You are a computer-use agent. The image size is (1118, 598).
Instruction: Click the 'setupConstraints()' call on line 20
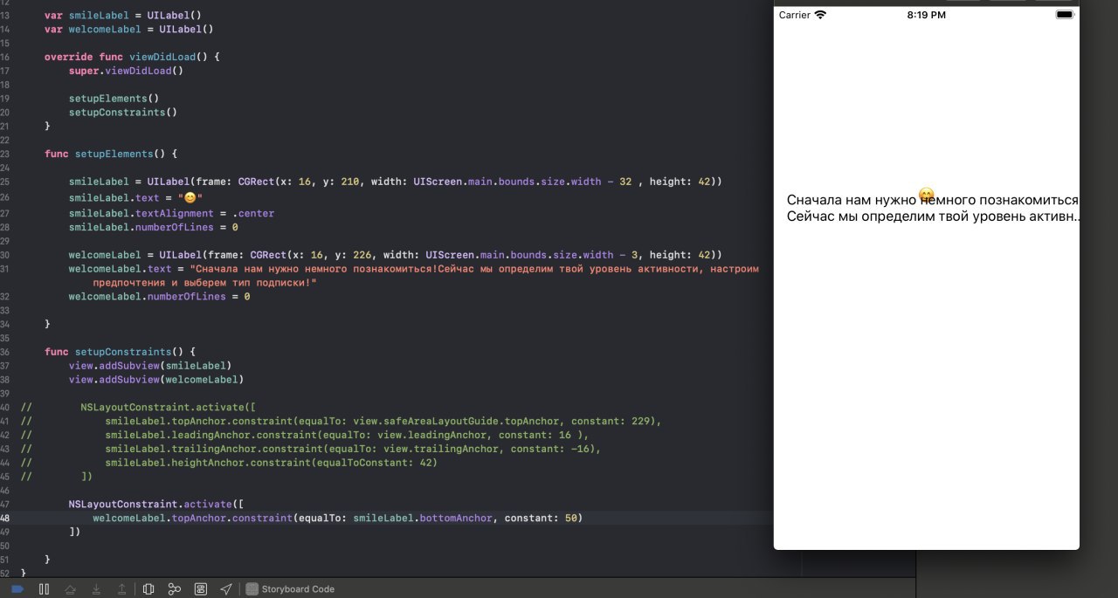coord(123,113)
